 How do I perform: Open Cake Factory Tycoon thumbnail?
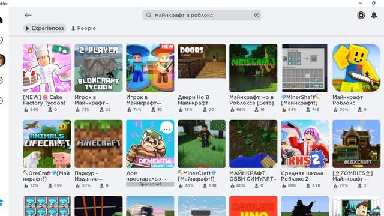[x=47, y=68]
